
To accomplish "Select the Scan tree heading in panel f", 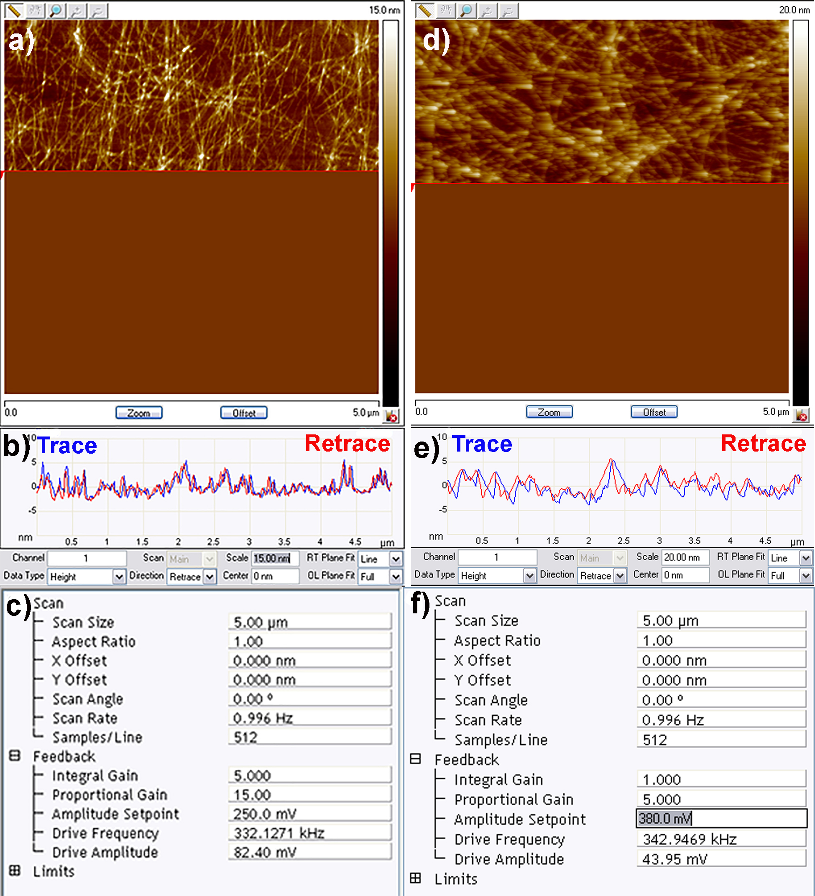I will [450, 601].
